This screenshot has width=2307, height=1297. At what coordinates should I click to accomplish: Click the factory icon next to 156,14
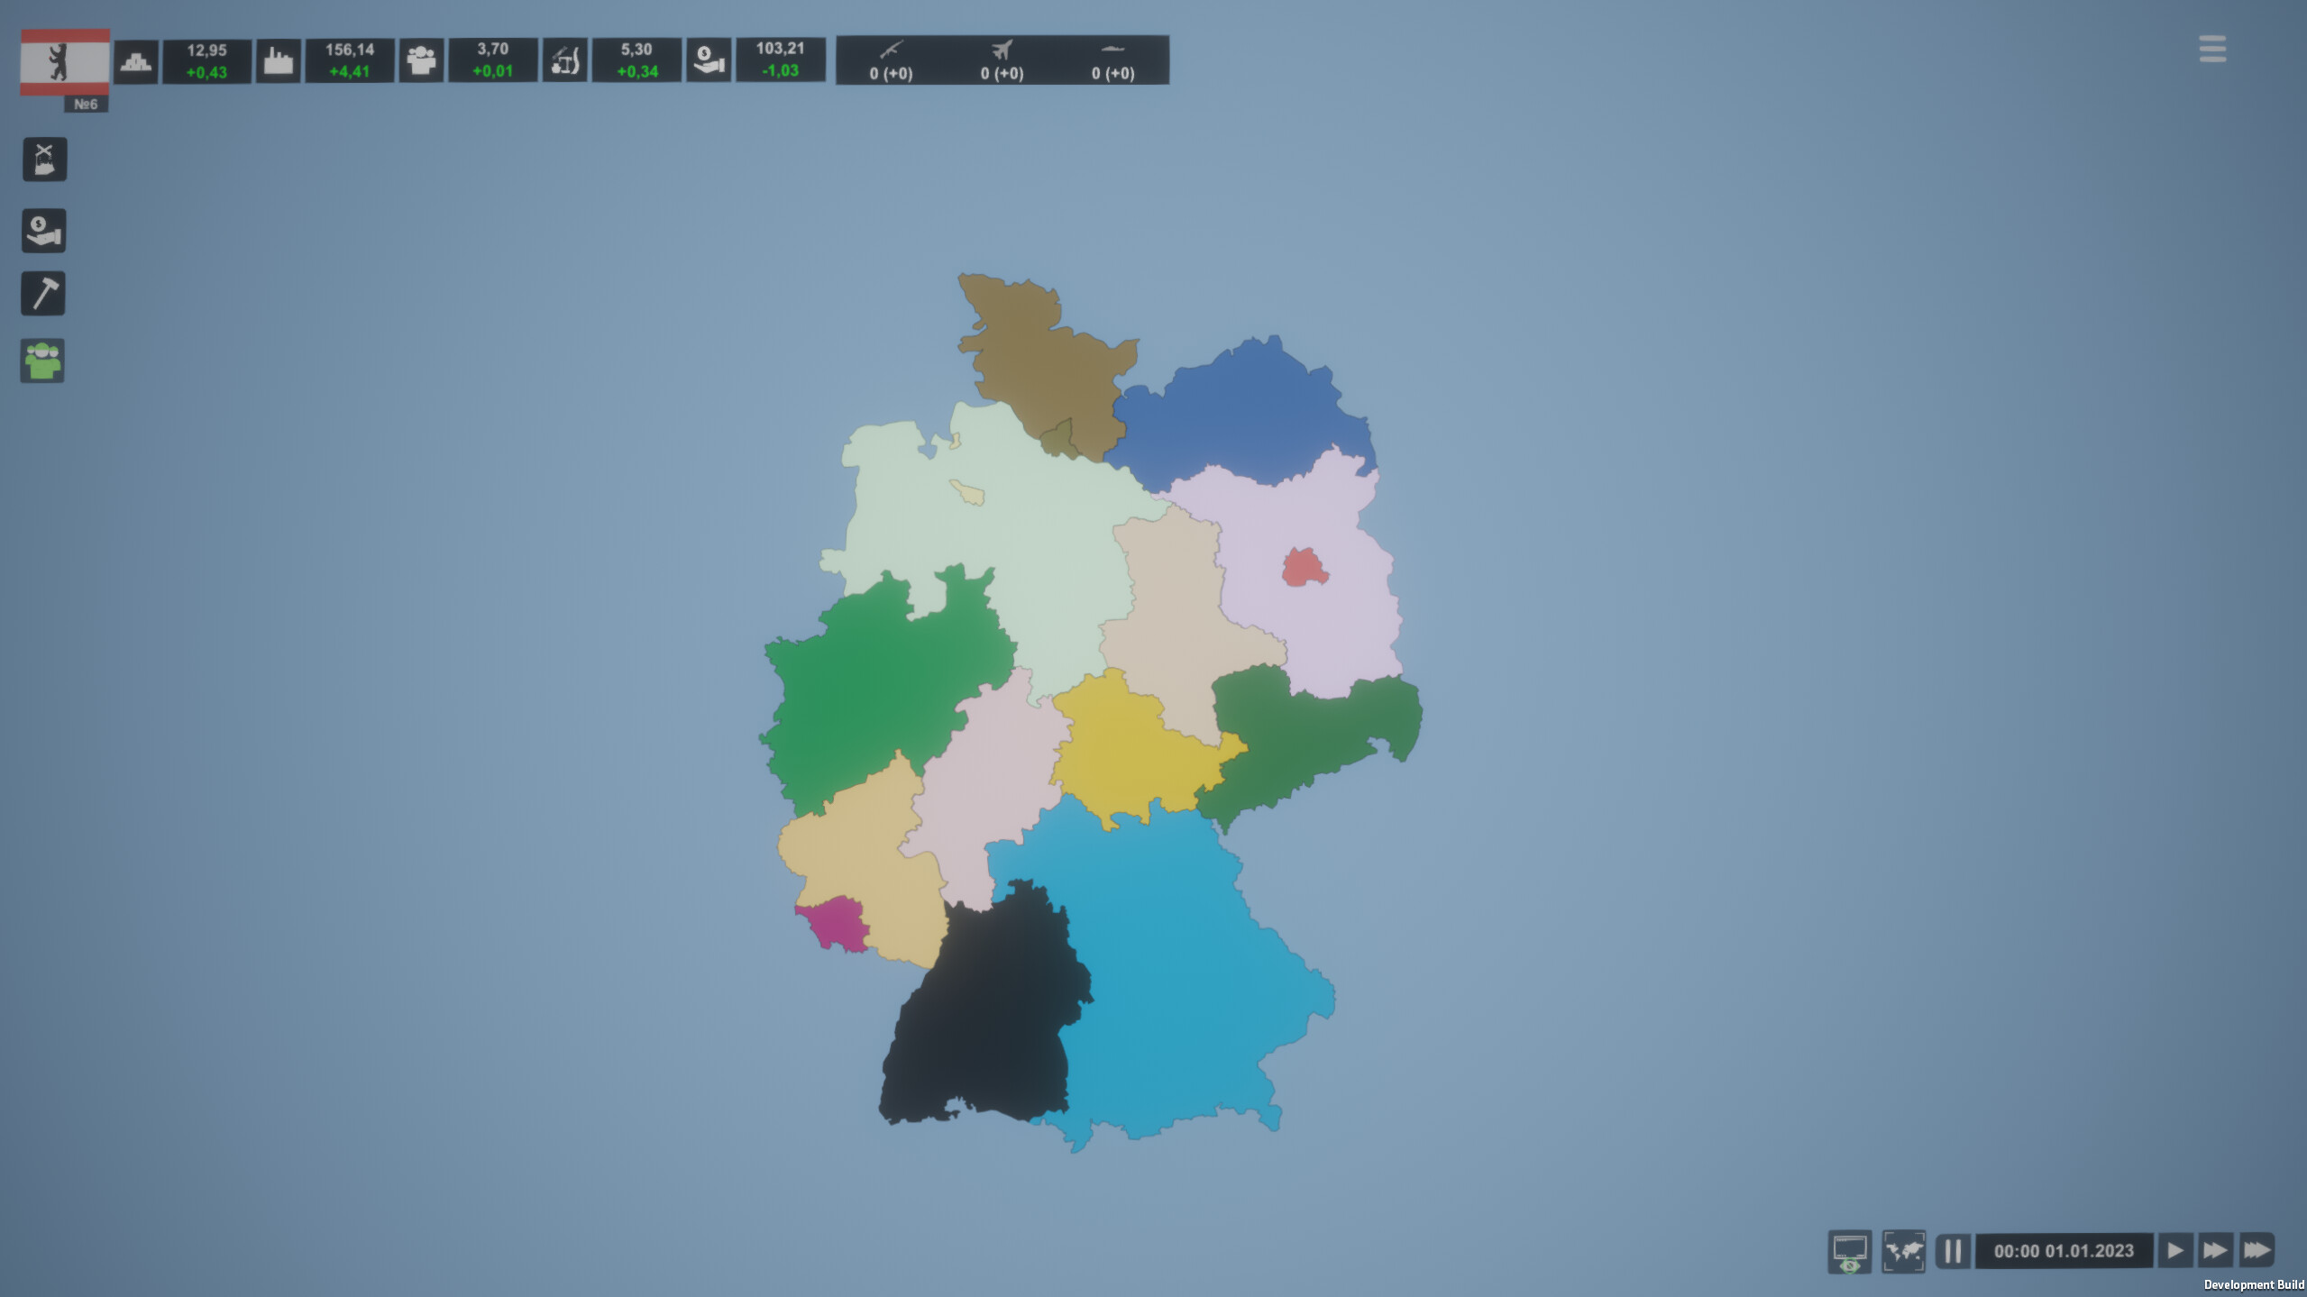point(278,59)
